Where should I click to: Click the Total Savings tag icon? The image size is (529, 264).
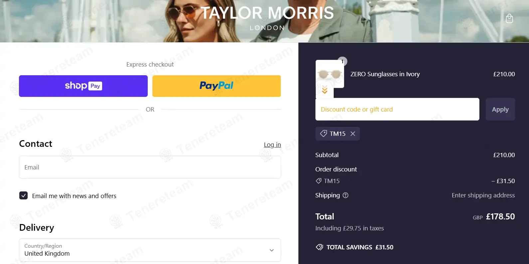[x=319, y=247]
